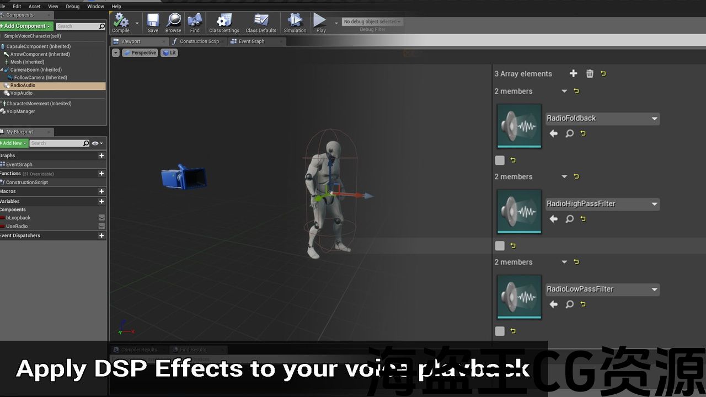Click the Save toolbar icon
706x397 pixels.
coord(153,21)
